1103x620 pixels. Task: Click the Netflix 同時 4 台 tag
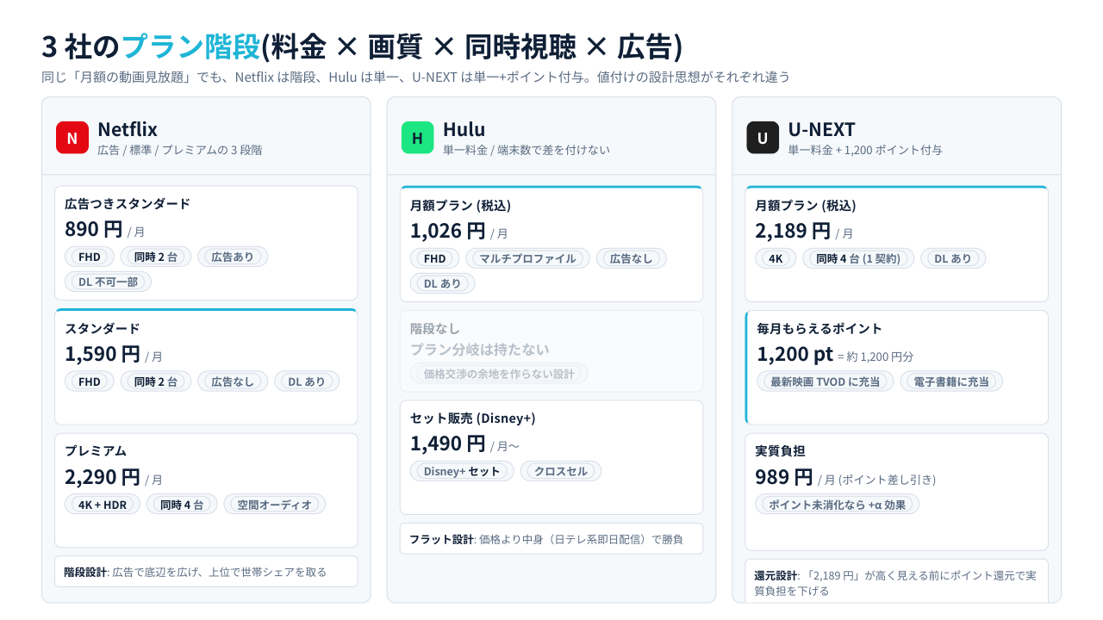coord(182,505)
